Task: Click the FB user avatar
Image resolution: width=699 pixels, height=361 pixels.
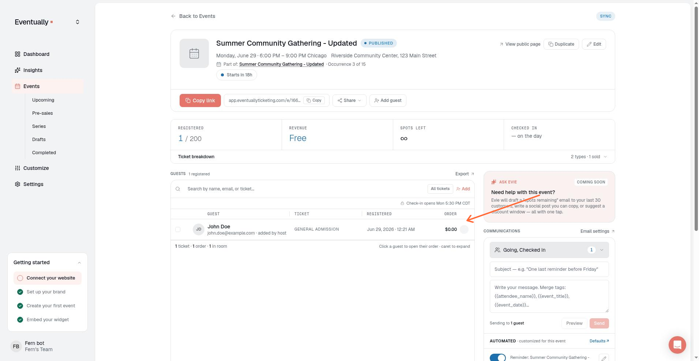Action: pos(16,346)
